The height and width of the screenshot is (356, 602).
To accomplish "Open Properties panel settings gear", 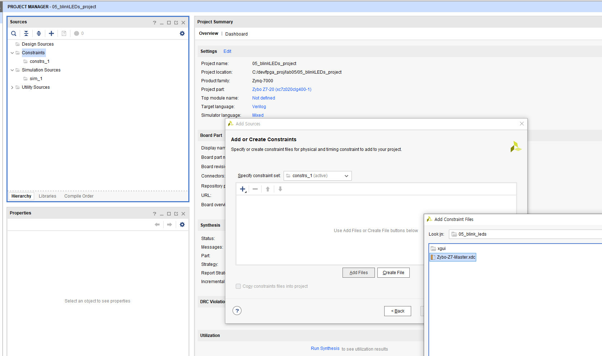I will click(182, 225).
